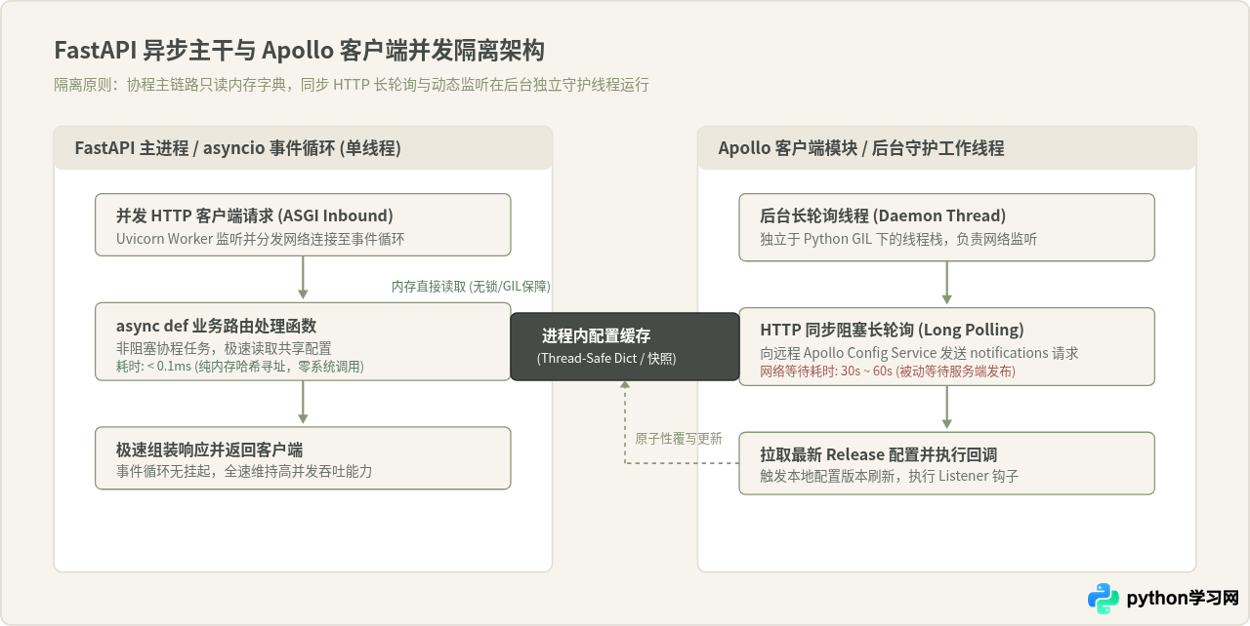Click the line "触发本地配置版本刷新，执行 Listener 钩子"
The image size is (1250, 626).
(x=890, y=477)
